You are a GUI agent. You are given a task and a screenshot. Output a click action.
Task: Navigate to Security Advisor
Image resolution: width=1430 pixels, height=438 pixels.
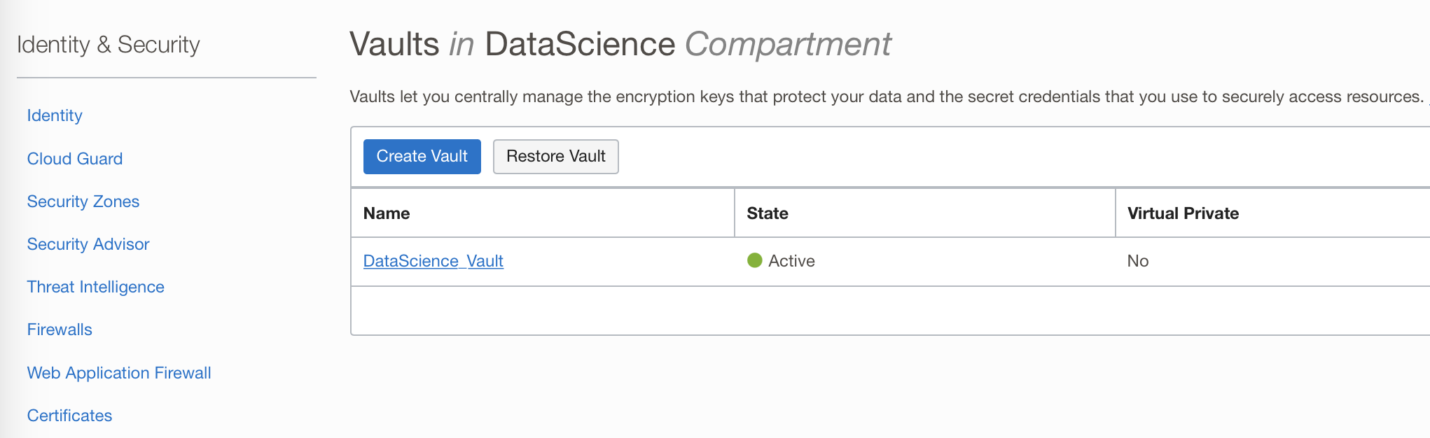point(88,244)
